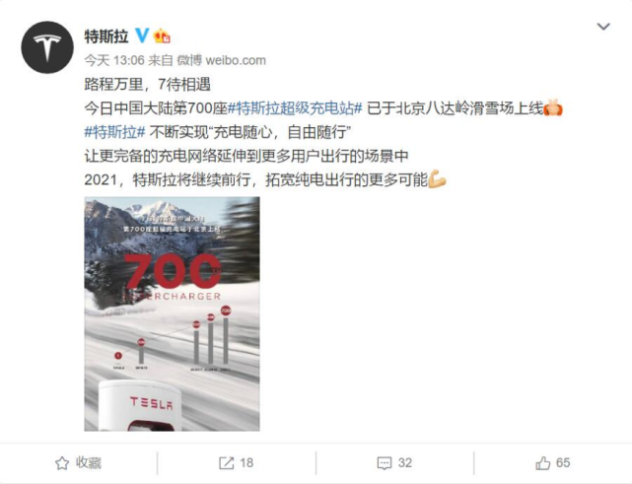
Task: Expand the post options chevron menu
Action: tap(603, 27)
